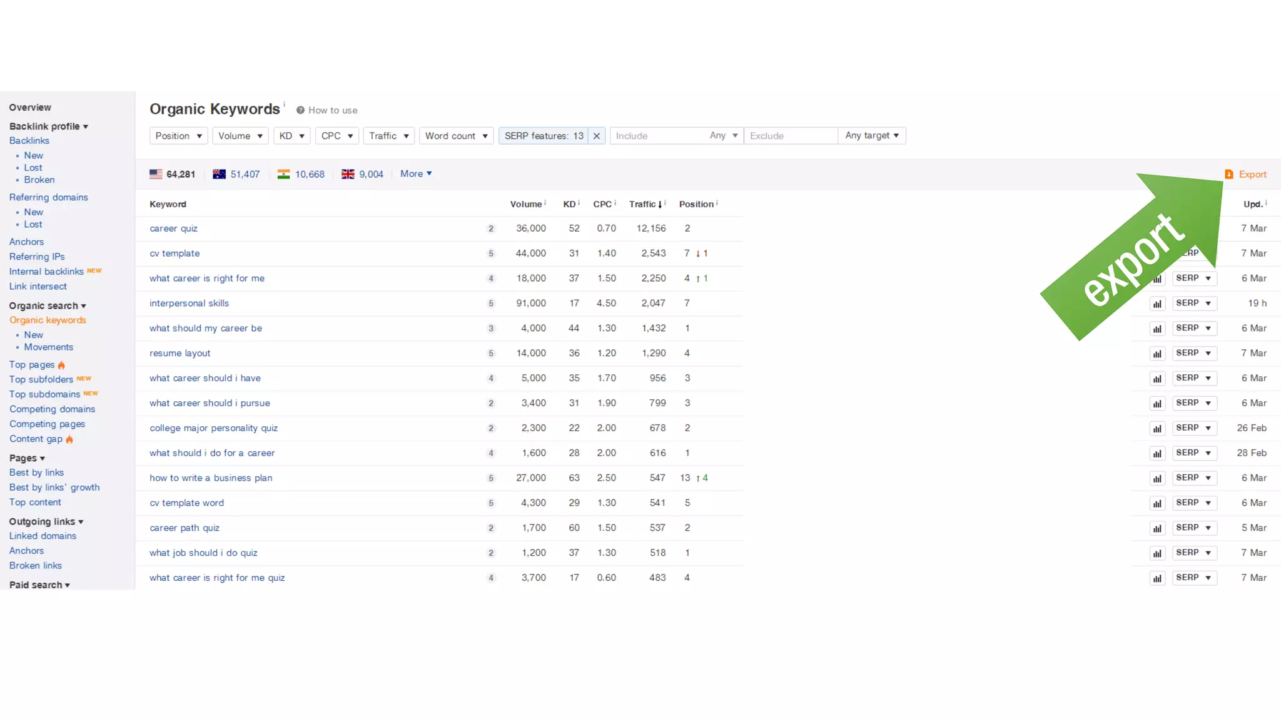
Task: Click the chart icon in the resume layout row
Action: point(1157,354)
